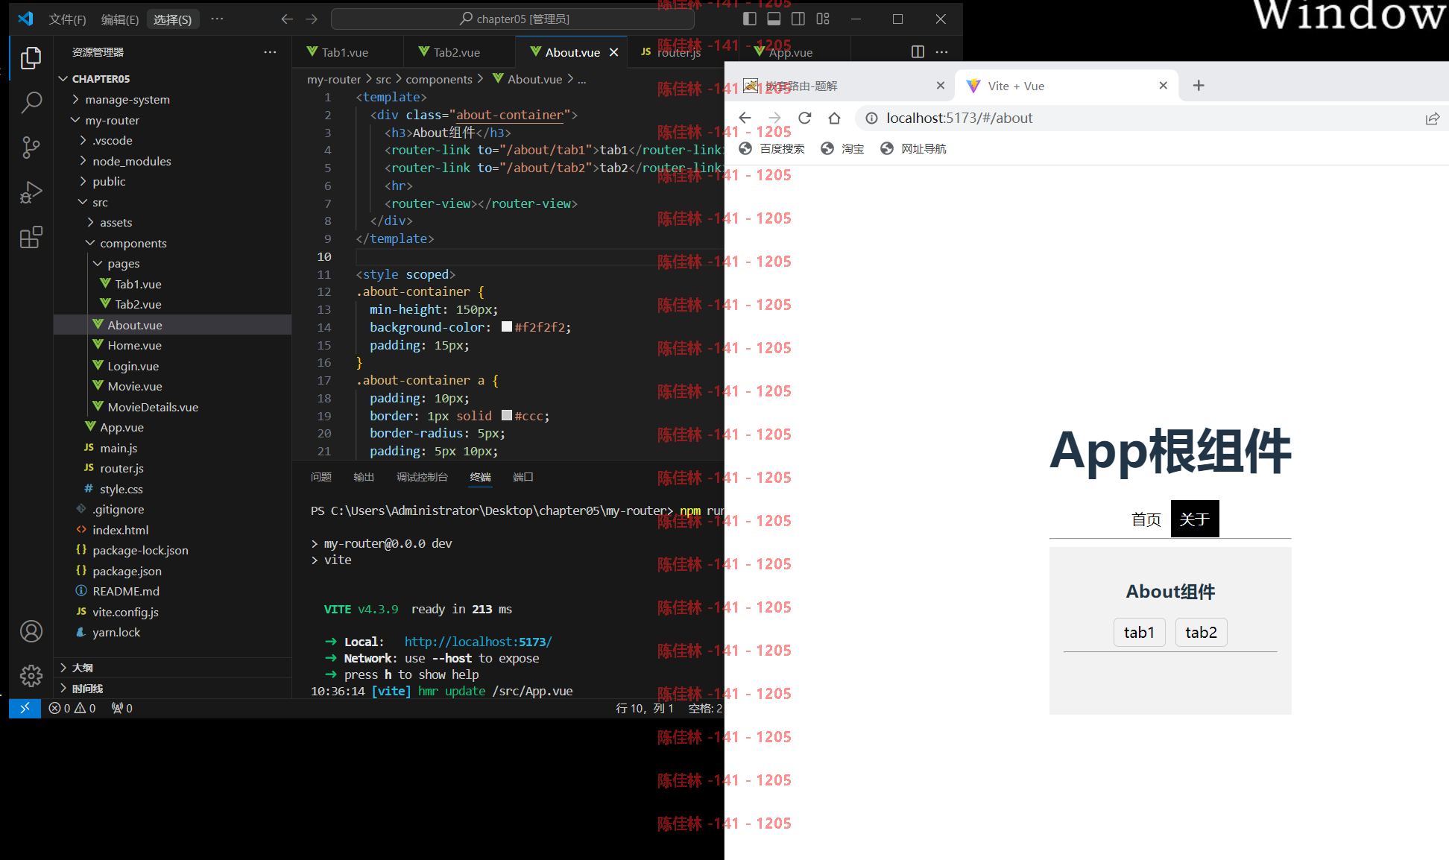Viewport: 1449px width, 860px height.
Task: Click the 关于 link in the web page
Action: [x=1195, y=519]
